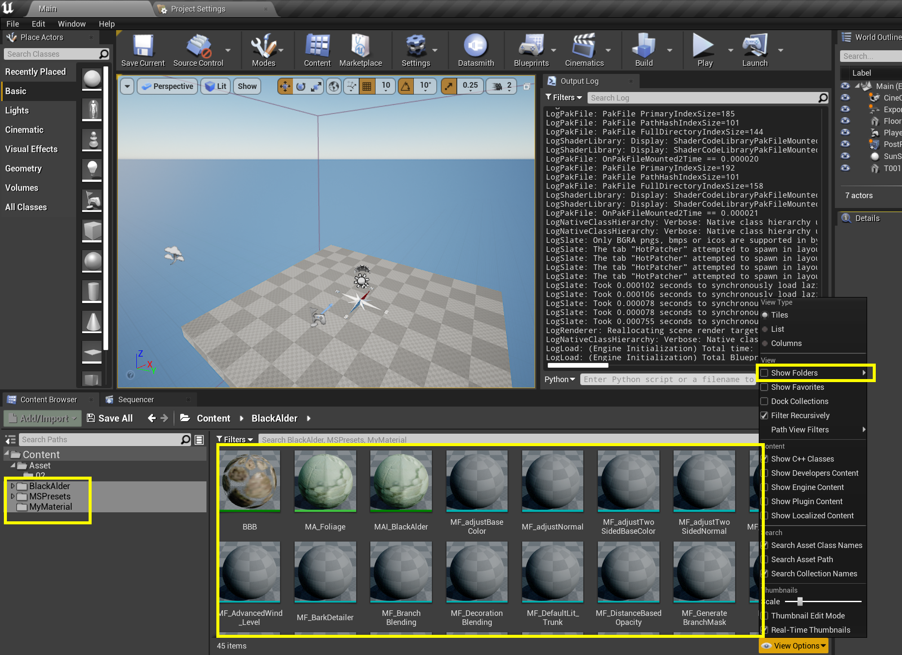
Task: Click the Cone actor icon in Place Actors
Action: point(92,321)
